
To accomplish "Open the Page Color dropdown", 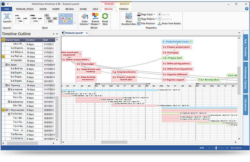I will pyautogui.click(x=146, y=14).
